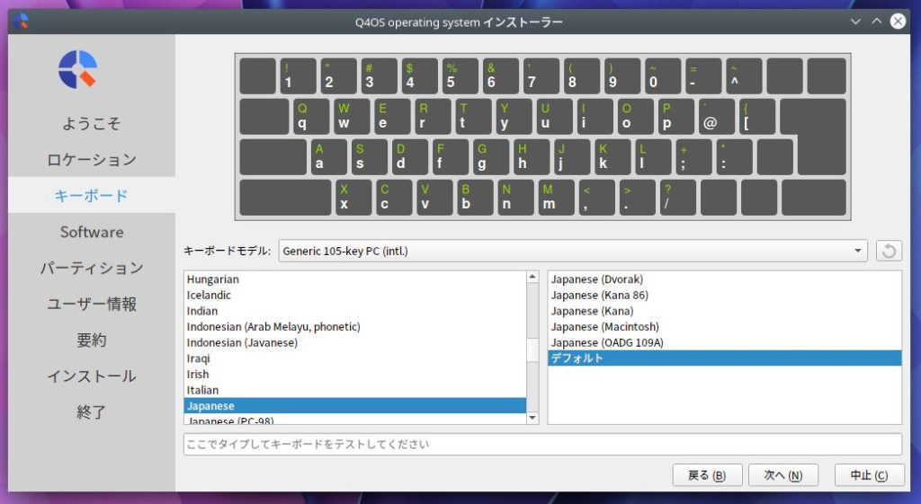
Task: Select the 要約 step in the sidebar
Action: coord(92,340)
